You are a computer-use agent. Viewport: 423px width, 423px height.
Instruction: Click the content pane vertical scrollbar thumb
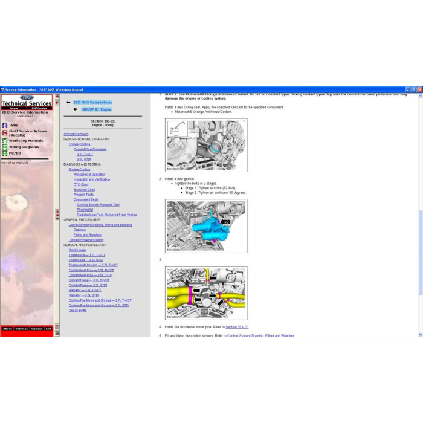coord(420,253)
